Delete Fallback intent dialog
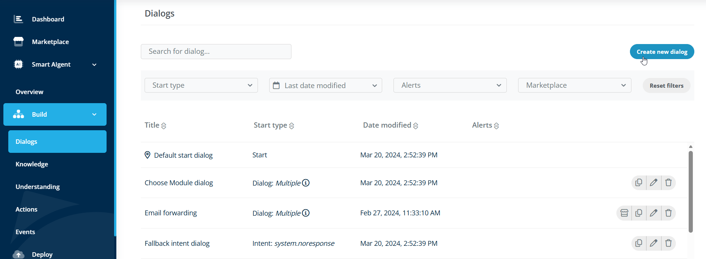The image size is (706, 259). 668,243
